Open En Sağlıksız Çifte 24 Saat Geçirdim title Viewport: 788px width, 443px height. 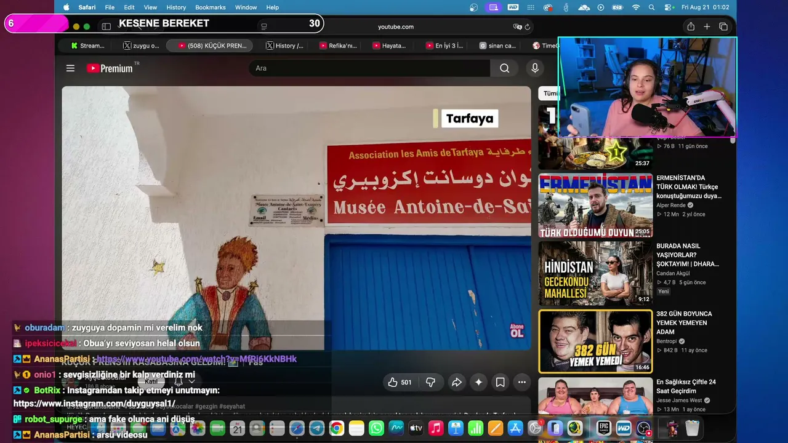coord(686,386)
